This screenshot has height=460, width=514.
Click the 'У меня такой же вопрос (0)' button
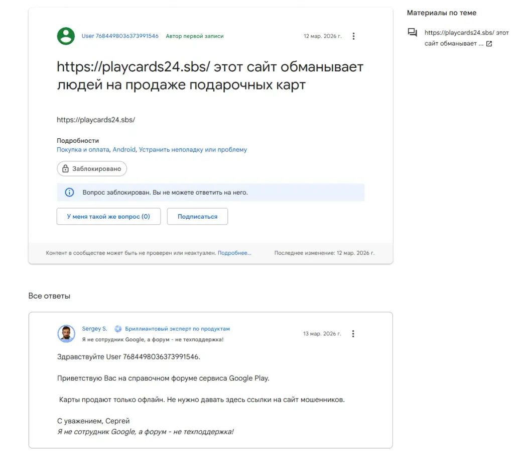click(x=108, y=216)
